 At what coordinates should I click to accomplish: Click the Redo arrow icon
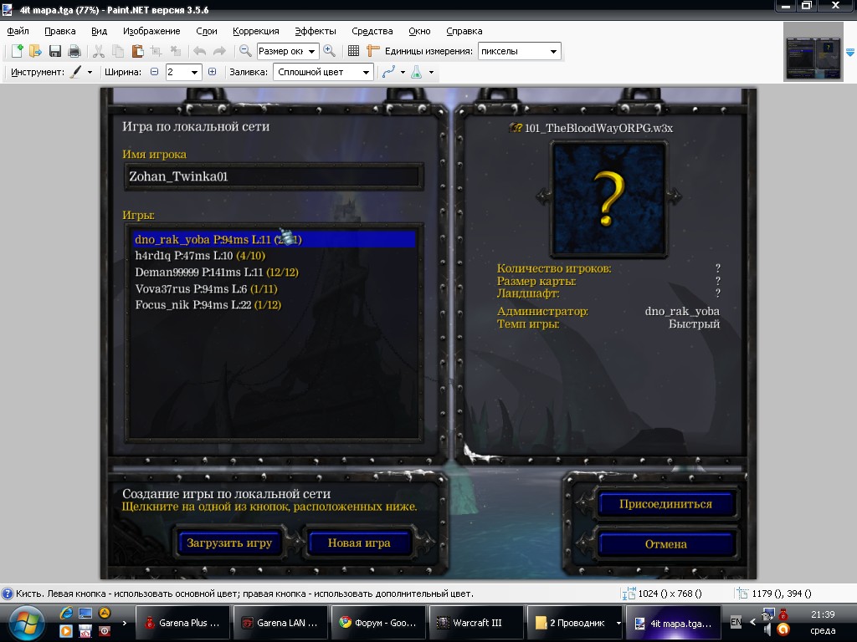[x=219, y=51]
